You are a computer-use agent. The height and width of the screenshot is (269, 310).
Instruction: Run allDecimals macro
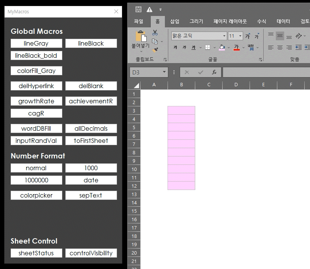(91, 128)
